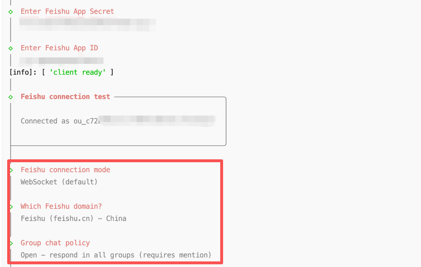Click the Feishu connection test heading

click(65, 97)
